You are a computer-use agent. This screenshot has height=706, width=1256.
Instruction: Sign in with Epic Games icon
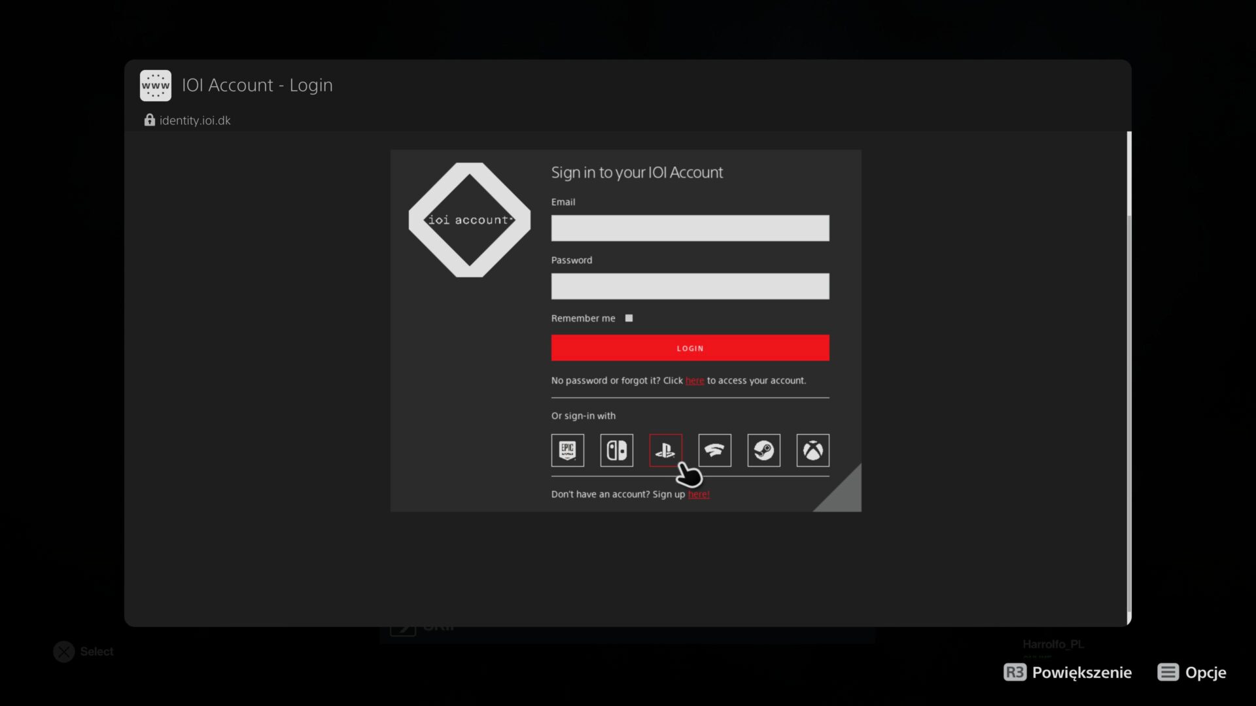coord(567,450)
